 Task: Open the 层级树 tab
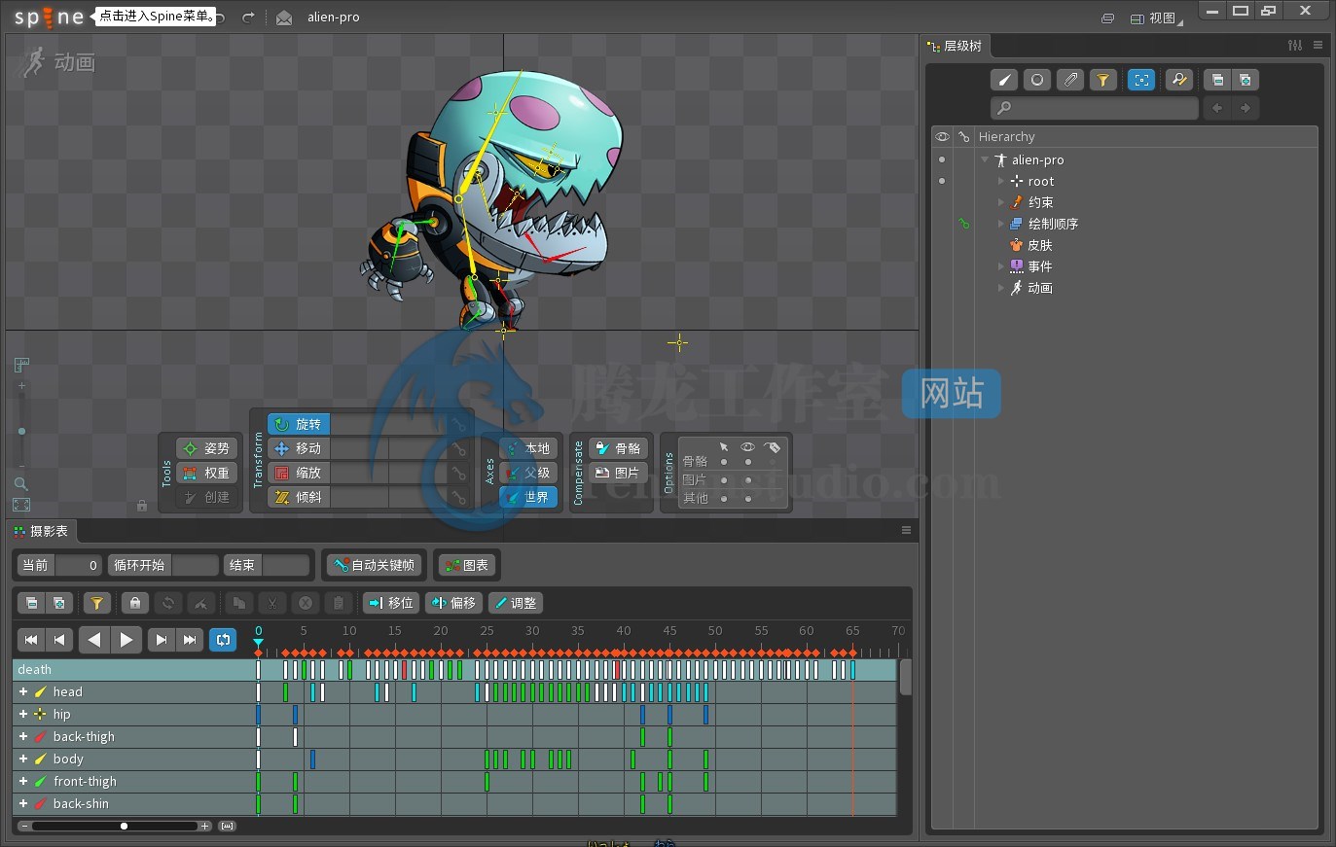pos(956,46)
